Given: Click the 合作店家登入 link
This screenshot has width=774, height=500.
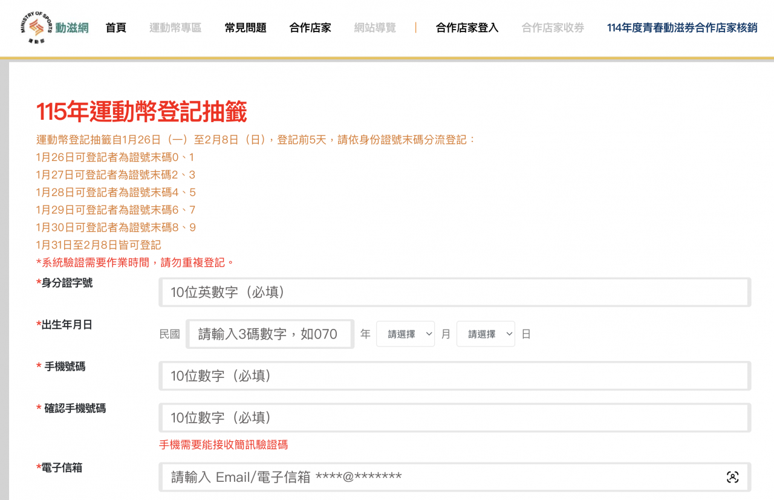Looking at the screenshot, I should click(x=467, y=28).
